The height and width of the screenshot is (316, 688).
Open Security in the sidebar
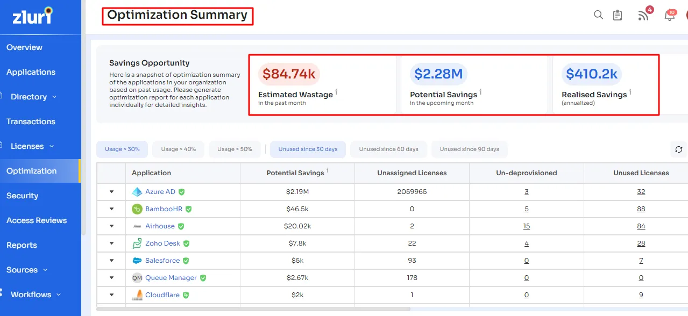click(22, 196)
